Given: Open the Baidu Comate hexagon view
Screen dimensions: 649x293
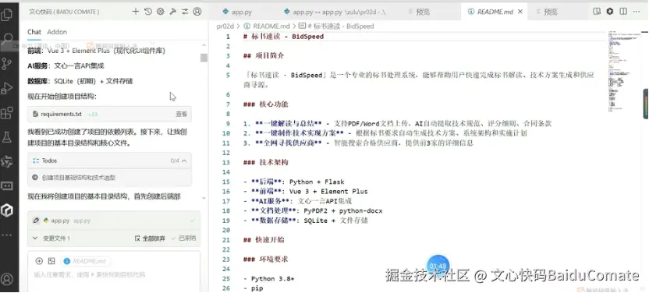Looking at the screenshot, I should [x=7, y=210].
